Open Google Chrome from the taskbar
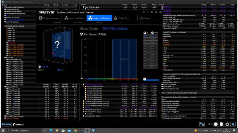 [x=75, y=130]
